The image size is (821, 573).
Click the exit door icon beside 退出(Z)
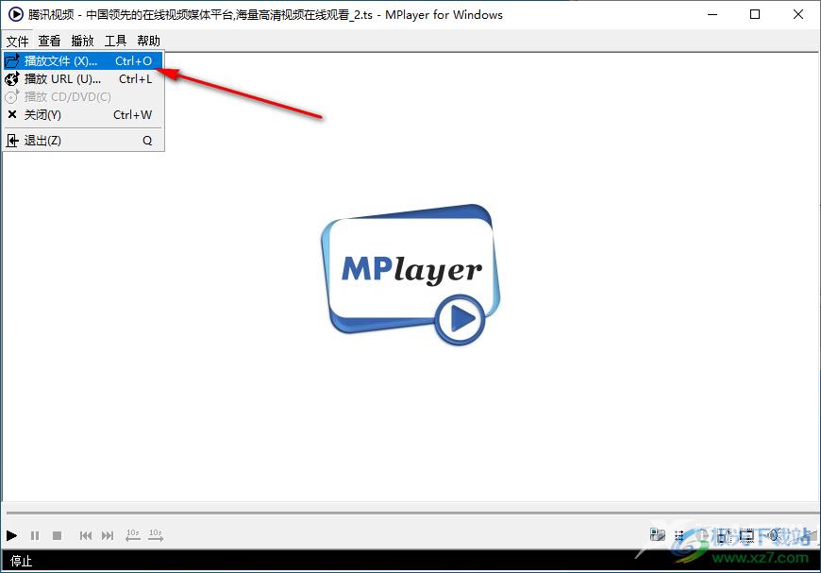[12, 141]
